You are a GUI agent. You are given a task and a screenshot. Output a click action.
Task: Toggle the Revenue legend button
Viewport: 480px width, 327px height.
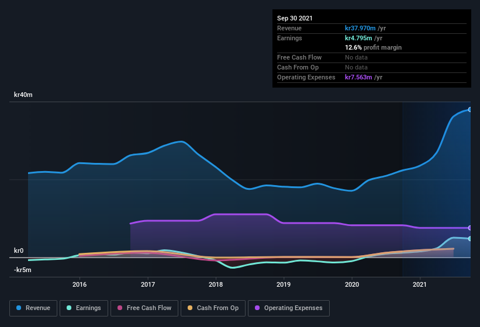(x=33, y=308)
